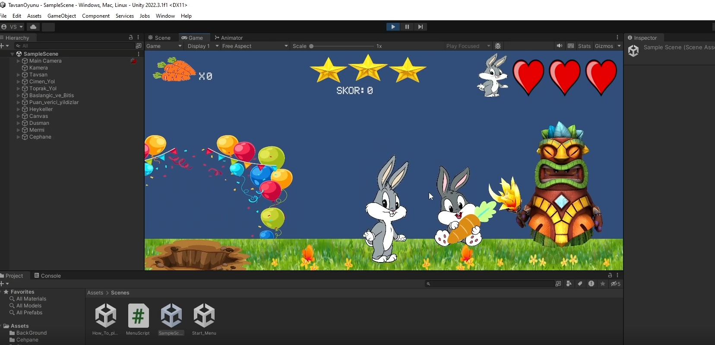Expand the Cephane object
715x345 pixels.
point(19,137)
